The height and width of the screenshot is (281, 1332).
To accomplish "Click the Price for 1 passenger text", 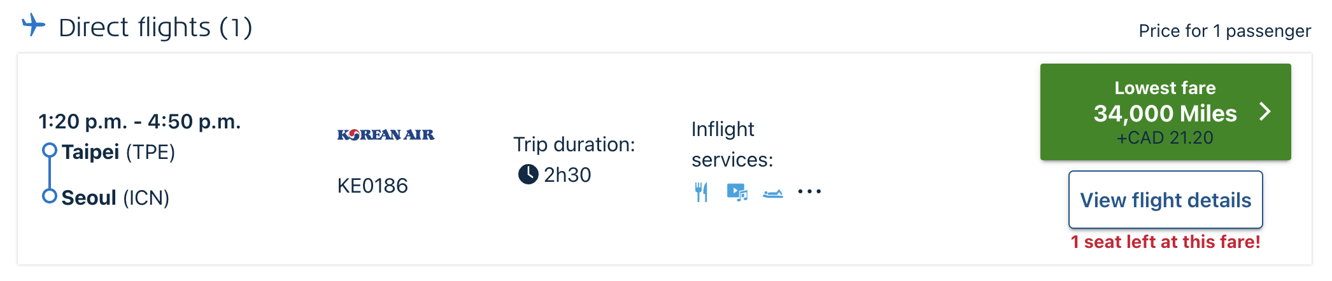I will click(1224, 31).
